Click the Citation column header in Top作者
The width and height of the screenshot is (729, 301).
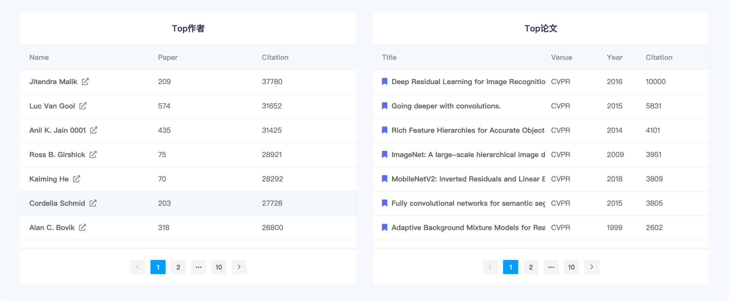coord(275,57)
